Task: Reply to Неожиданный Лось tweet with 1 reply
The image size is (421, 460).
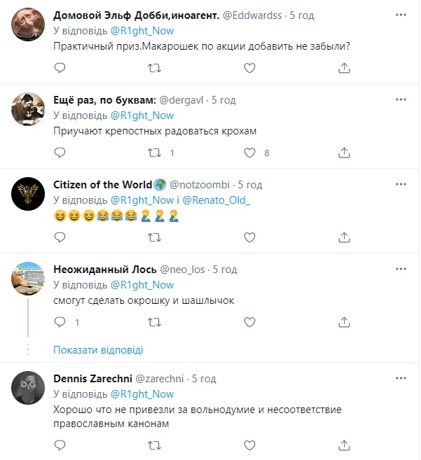Action: point(60,322)
